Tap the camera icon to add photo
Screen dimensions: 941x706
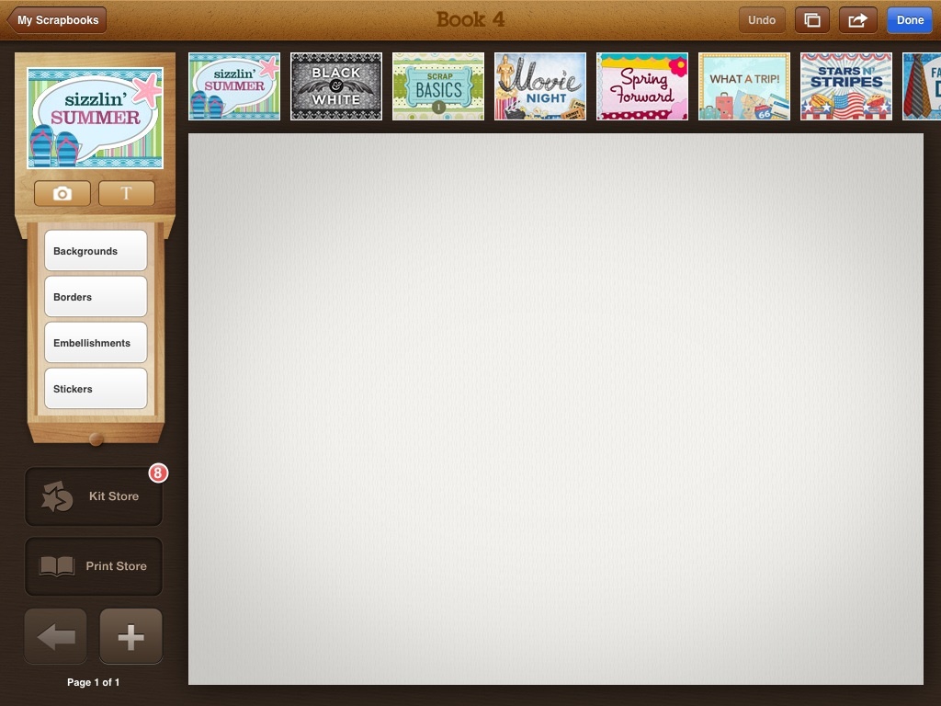pyautogui.click(x=62, y=193)
